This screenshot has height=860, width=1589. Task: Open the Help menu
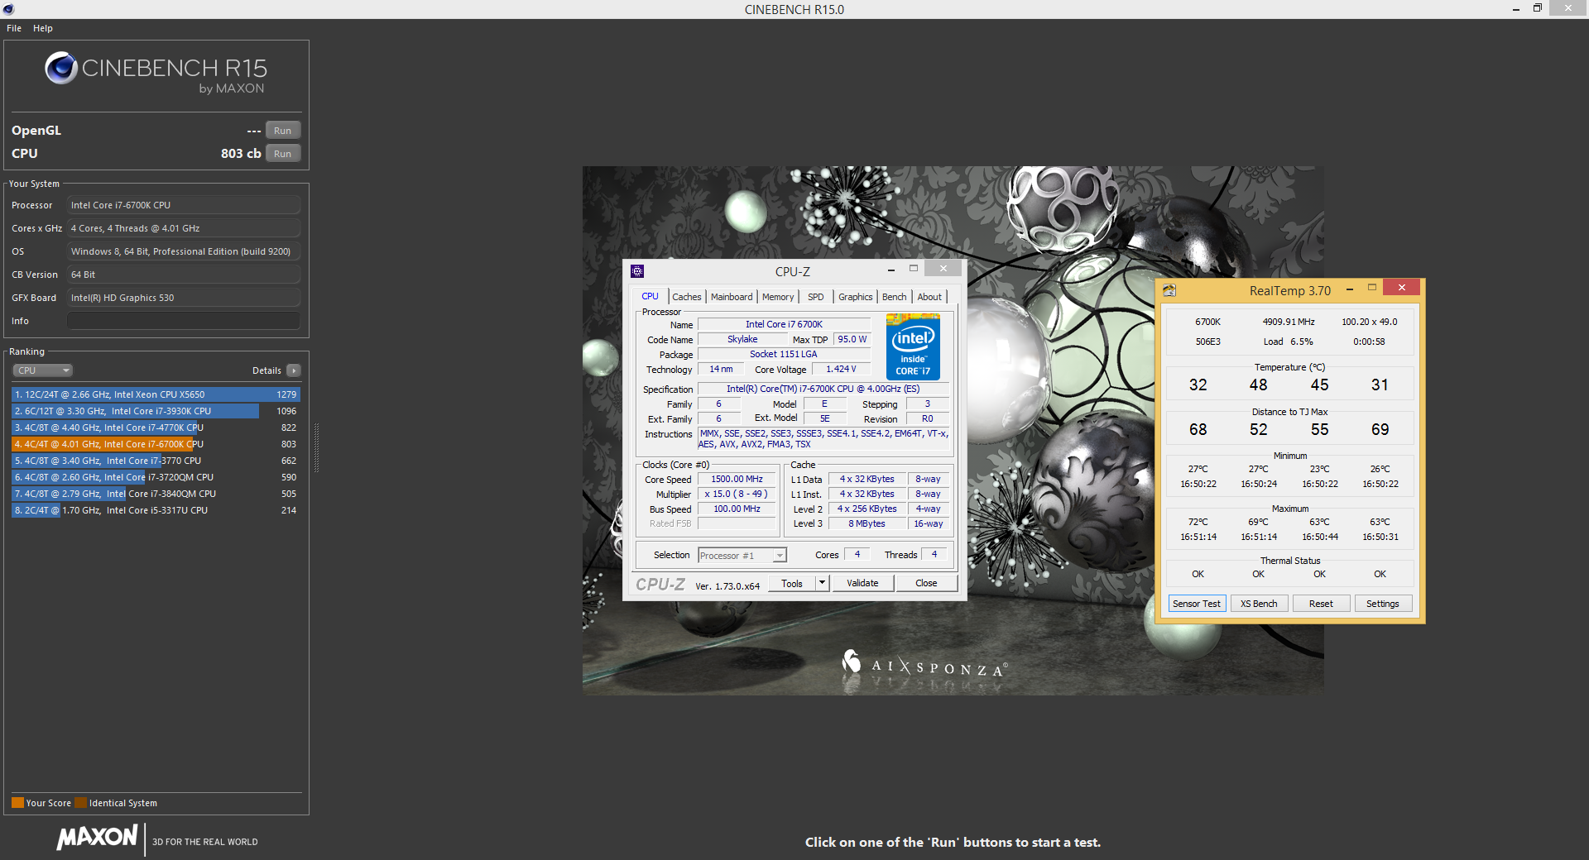tap(43, 28)
